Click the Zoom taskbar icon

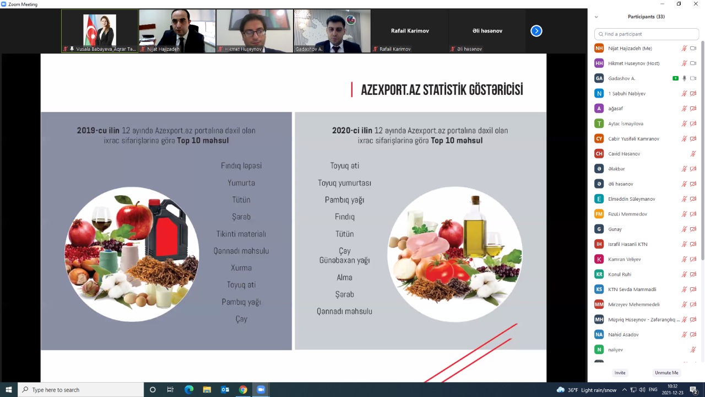(x=261, y=390)
